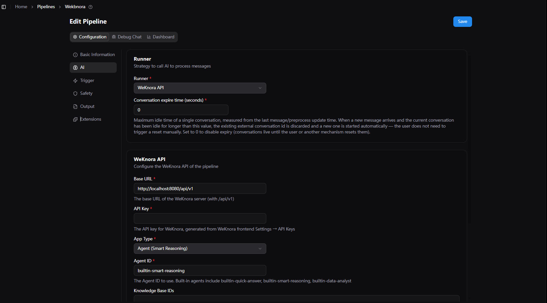Screen dimensions: 547x303
Task: Select the Trigger lightning icon
Action: [x=75, y=81]
